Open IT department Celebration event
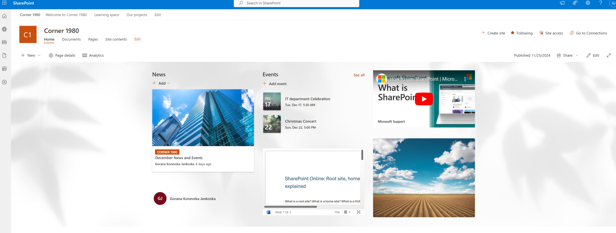The width and height of the screenshot is (616, 233). (x=308, y=99)
